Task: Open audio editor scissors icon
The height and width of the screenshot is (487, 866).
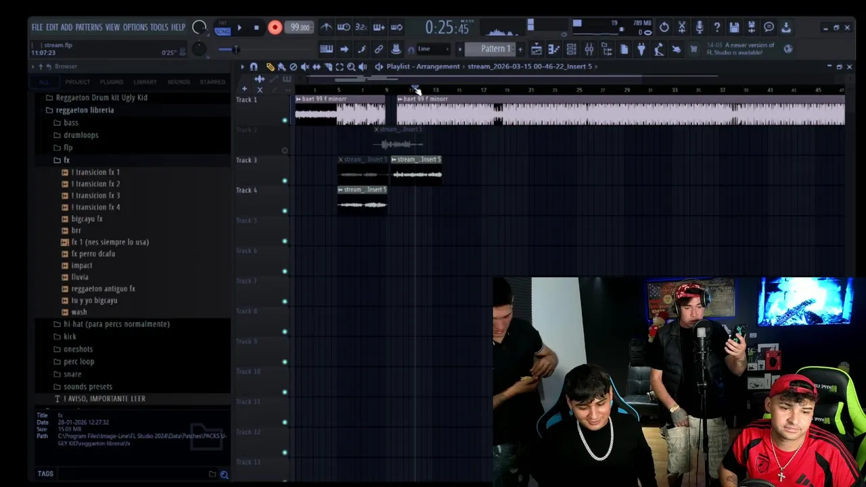Action: [682, 27]
